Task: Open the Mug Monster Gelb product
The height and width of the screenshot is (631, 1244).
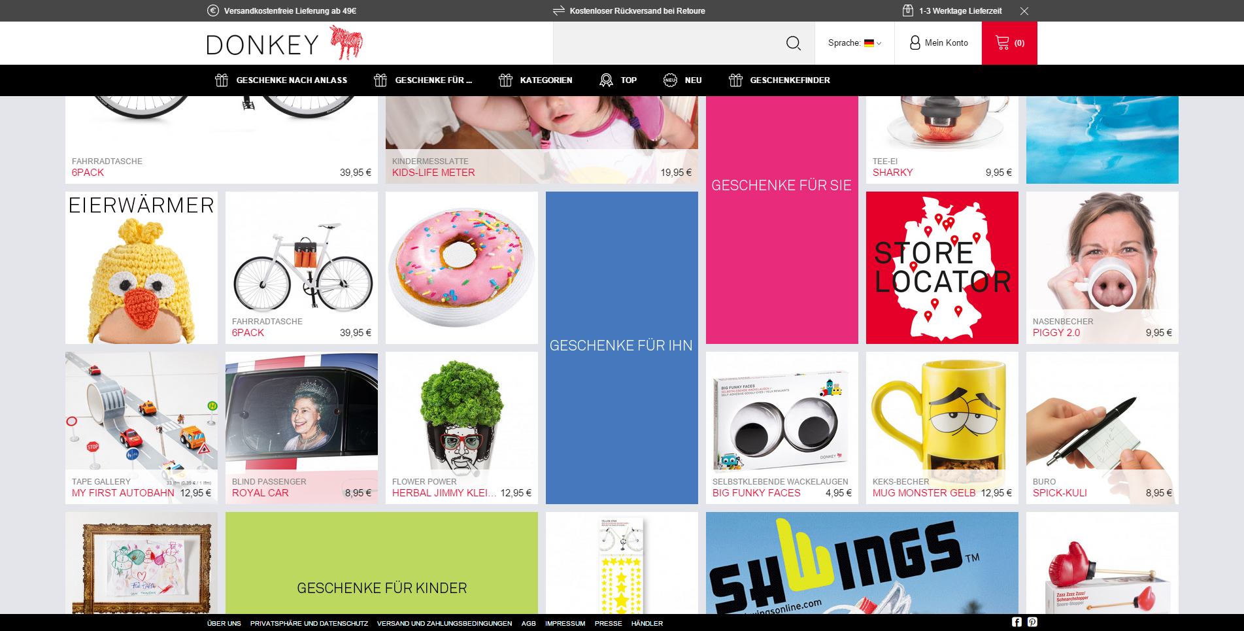Action: 941,428
